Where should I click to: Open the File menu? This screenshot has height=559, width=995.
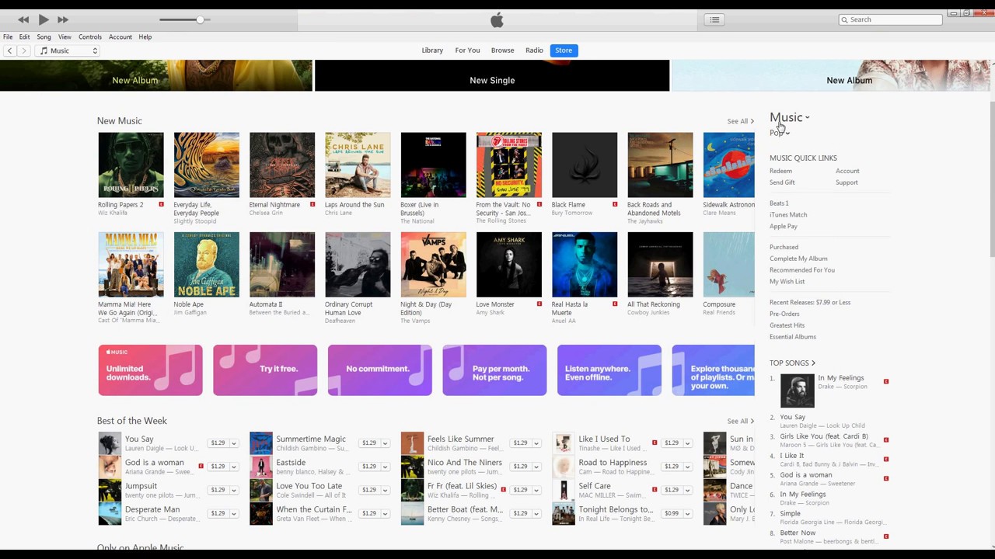[x=8, y=36]
